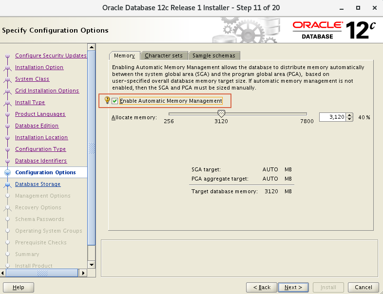Screen dimensions: 383x294
Task: Click the Allocate memory slider thumb
Action: pyautogui.click(x=221, y=113)
